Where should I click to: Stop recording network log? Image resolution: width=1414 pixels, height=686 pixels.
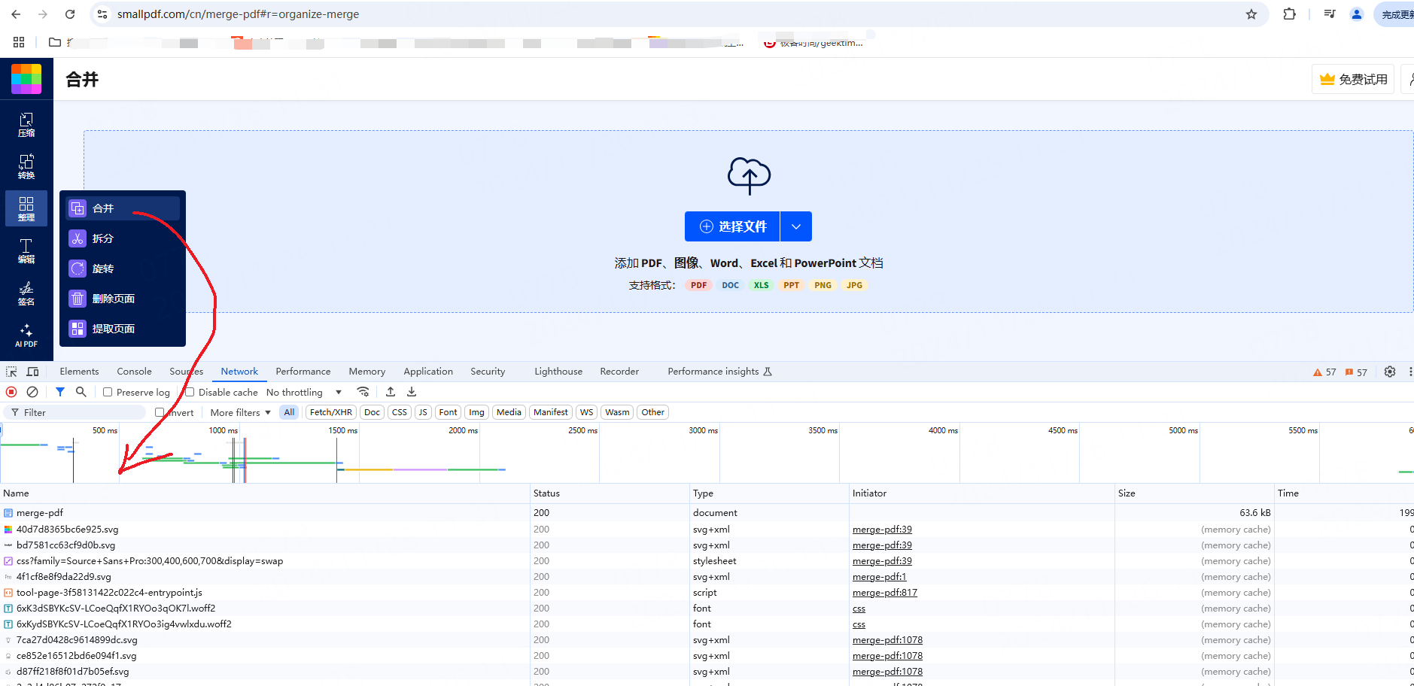click(11, 392)
